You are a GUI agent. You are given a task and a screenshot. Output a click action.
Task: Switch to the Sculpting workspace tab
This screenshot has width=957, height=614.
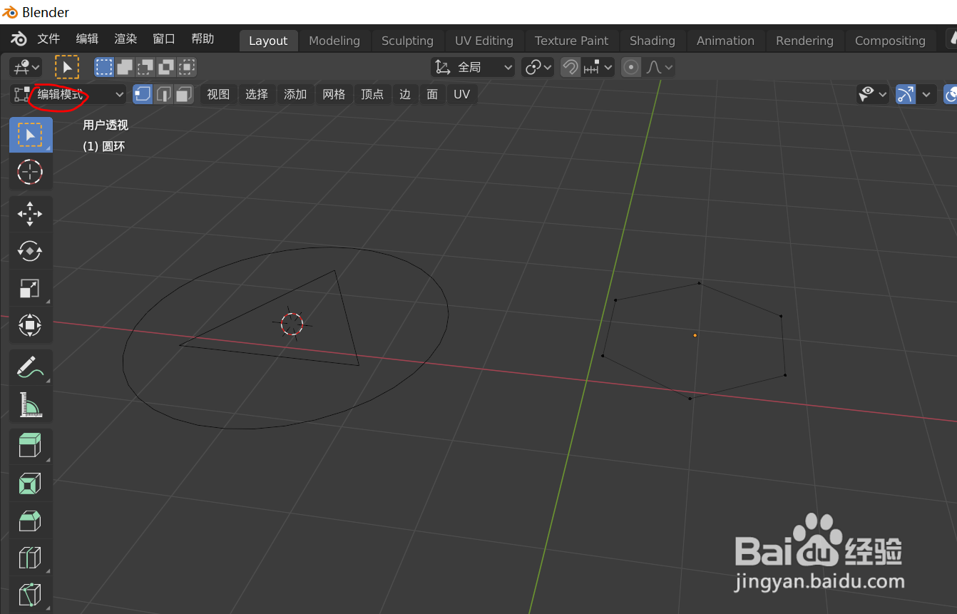tap(407, 40)
